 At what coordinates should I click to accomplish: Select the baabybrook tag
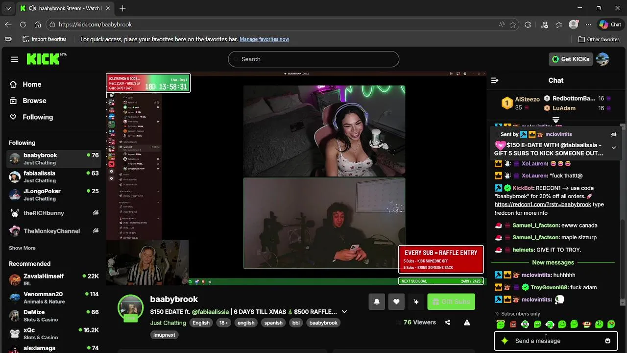(x=323, y=323)
